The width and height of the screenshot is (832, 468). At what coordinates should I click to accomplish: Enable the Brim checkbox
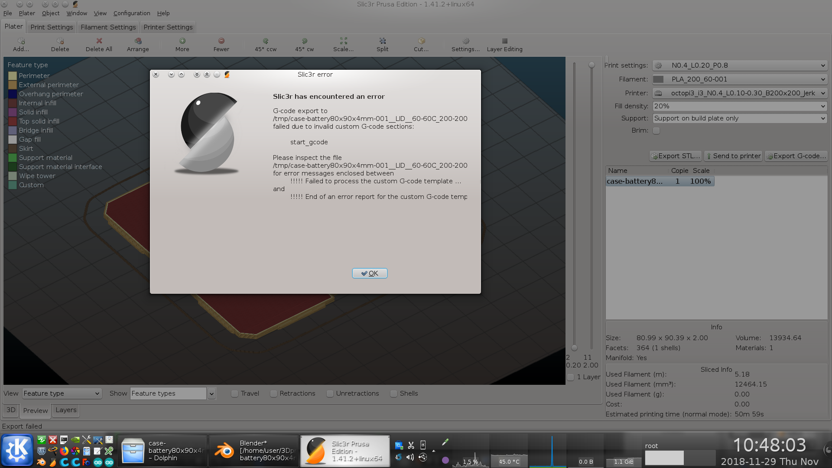pos(656,130)
